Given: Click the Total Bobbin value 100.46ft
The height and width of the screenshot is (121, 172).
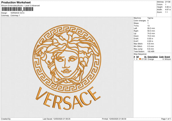Looking at the screenshot, I should (x=151, y=51).
